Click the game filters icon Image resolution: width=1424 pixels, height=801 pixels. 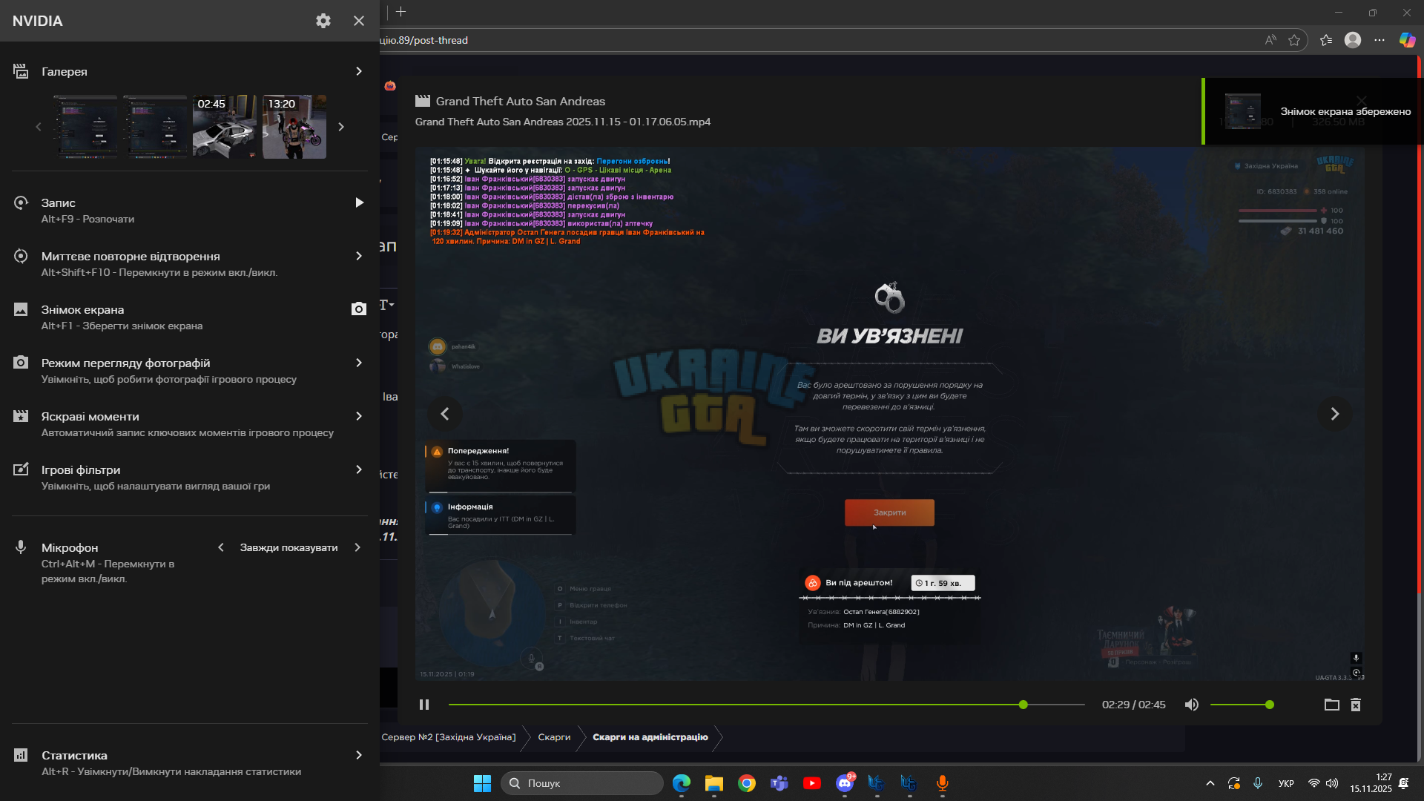[21, 469]
